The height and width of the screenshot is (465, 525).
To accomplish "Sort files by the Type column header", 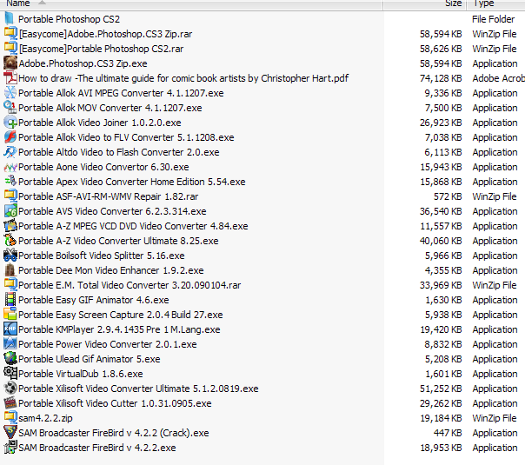I will pyautogui.click(x=495, y=4).
